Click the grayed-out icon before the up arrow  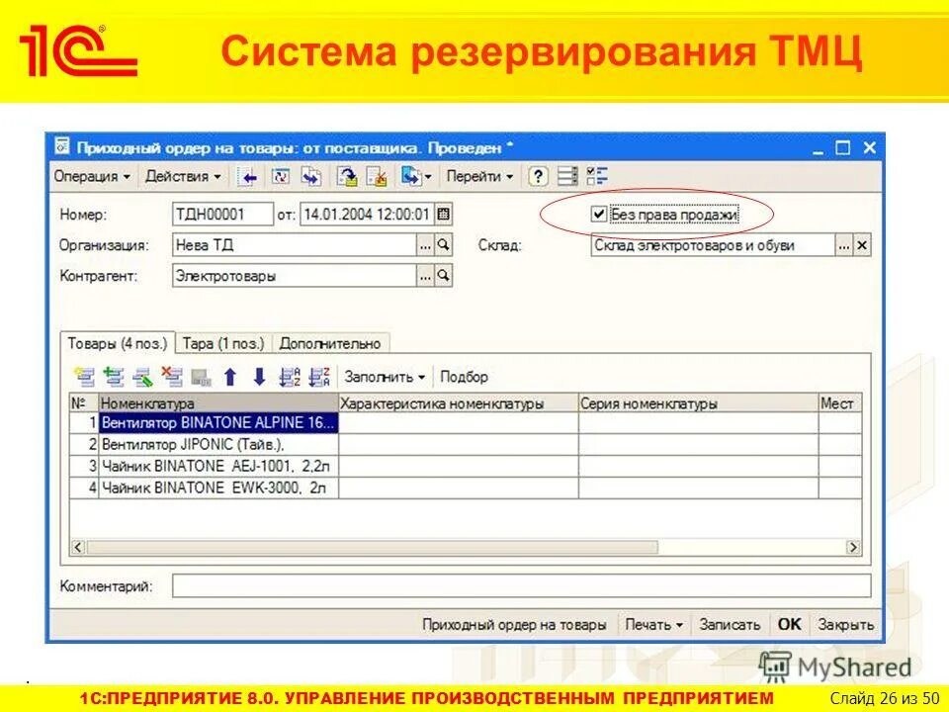coord(201,378)
